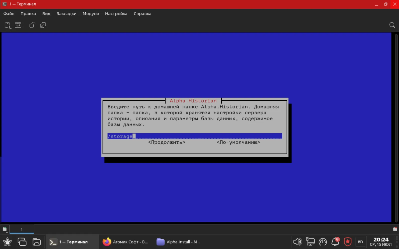Open the Закладки menu
Viewport: 399px width, 249px height.
coord(66,14)
